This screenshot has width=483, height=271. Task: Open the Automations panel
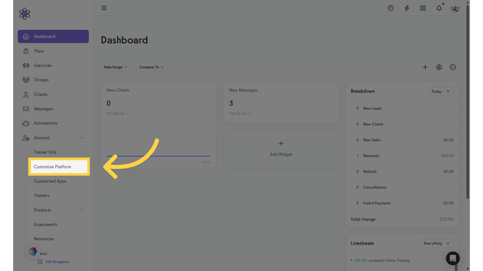tap(46, 123)
